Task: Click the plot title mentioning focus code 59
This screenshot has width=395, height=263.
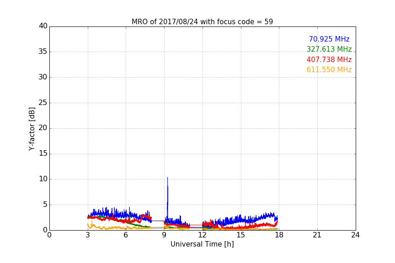Action: click(x=202, y=21)
